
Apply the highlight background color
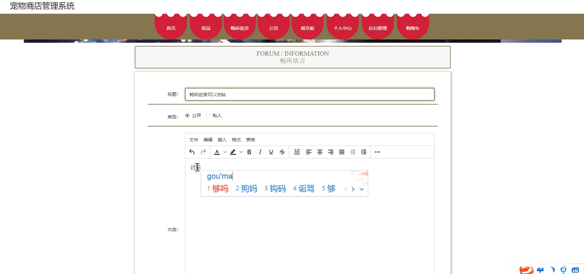233,152
